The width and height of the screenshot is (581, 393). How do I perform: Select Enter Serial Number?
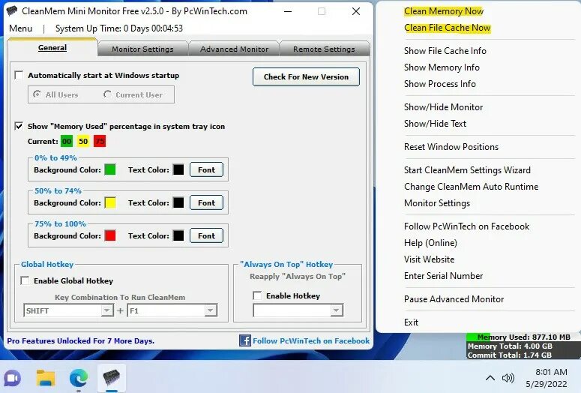pyautogui.click(x=444, y=276)
